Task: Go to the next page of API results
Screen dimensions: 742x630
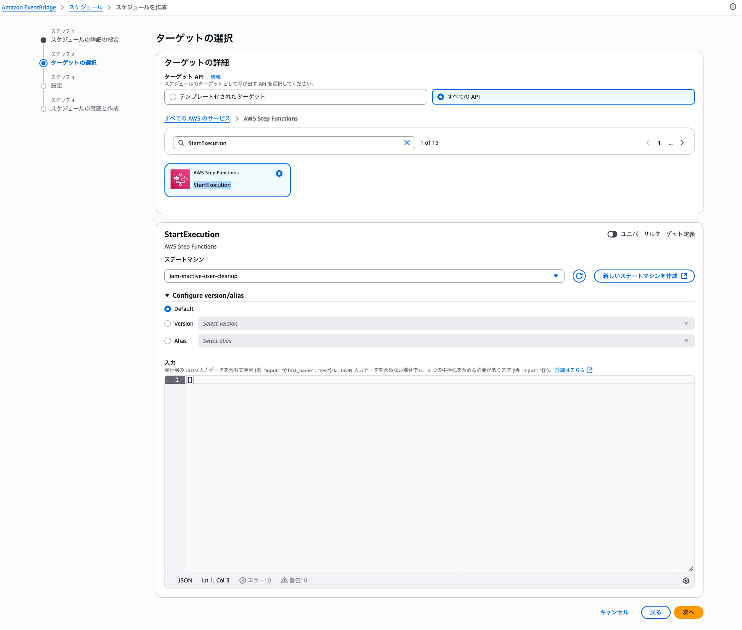Action: (x=682, y=143)
